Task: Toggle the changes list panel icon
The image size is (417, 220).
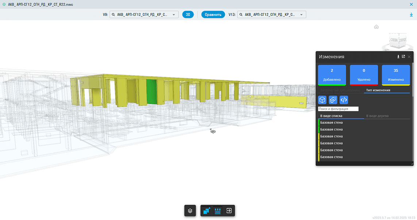Action: tap(218, 211)
